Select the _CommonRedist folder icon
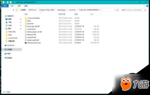Screen dimensions: 150x95 click(26, 18)
